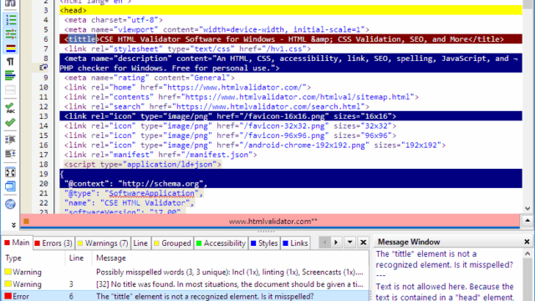Toggle the green slider settings icon in left toolbar
535x301 pixels.
(x=10, y=33)
